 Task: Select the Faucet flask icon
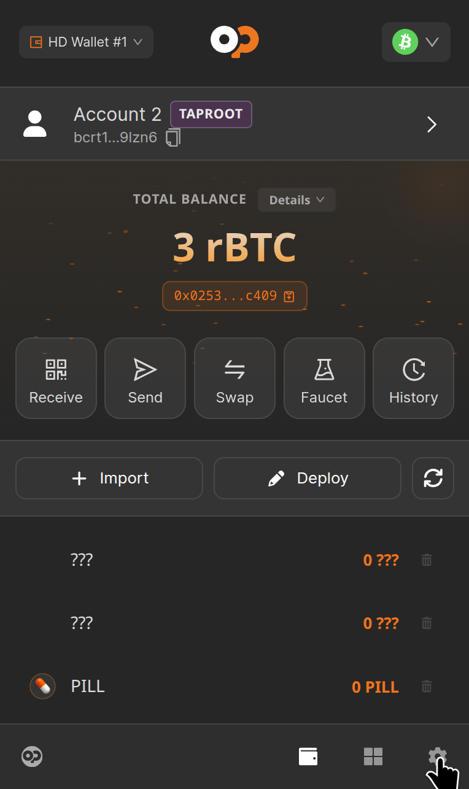pyautogui.click(x=324, y=369)
